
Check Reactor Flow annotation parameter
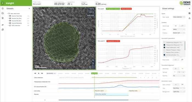164,52
